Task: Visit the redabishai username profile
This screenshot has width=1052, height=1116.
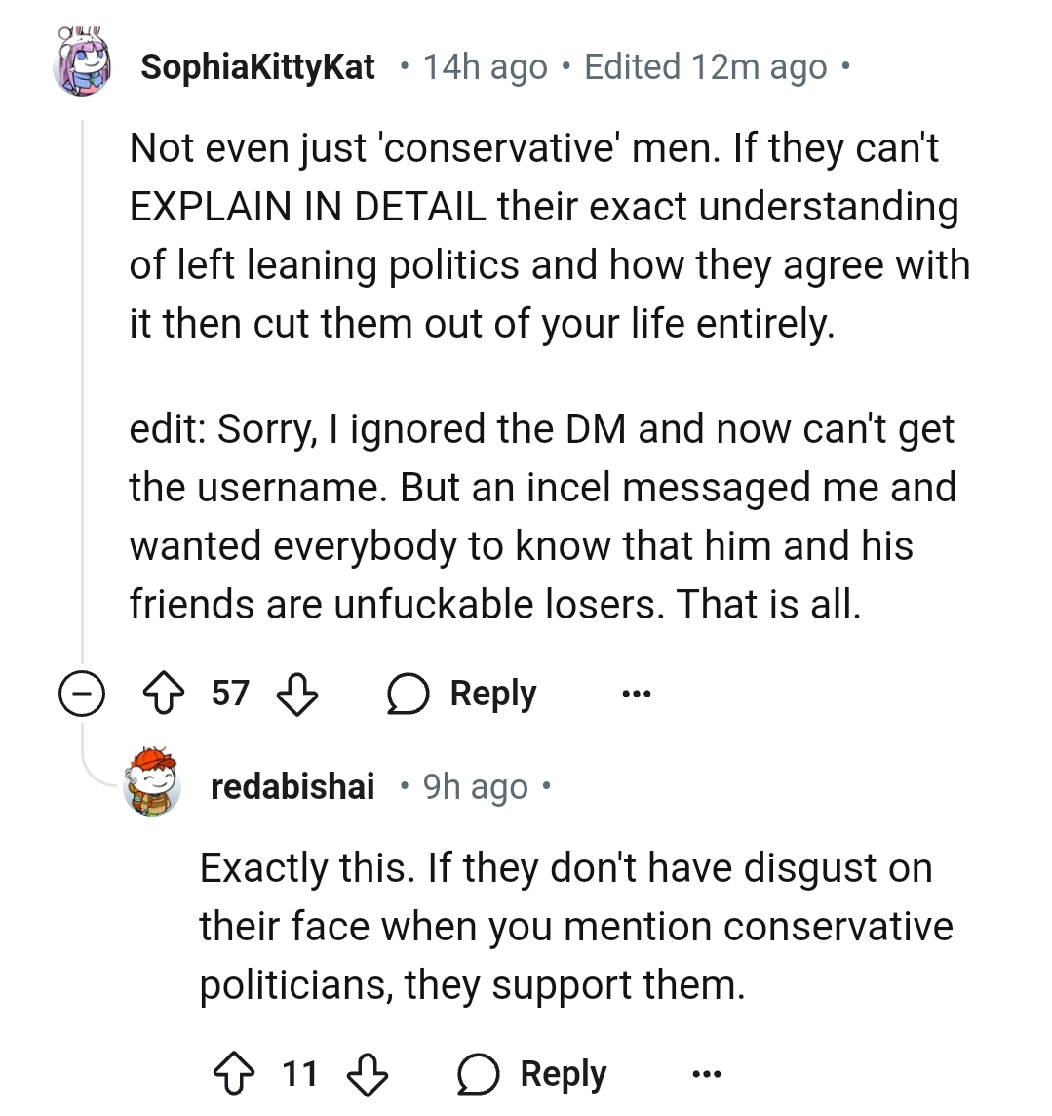Action: 292,787
